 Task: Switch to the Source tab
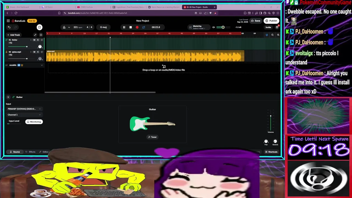[15, 152]
